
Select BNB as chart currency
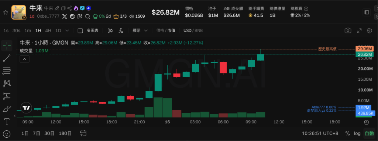tap(199, 30)
